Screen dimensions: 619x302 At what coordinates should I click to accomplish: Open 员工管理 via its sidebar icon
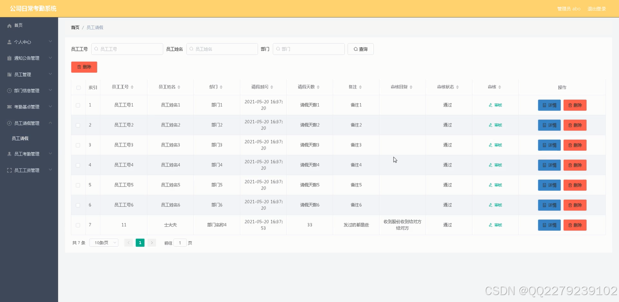point(9,74)
